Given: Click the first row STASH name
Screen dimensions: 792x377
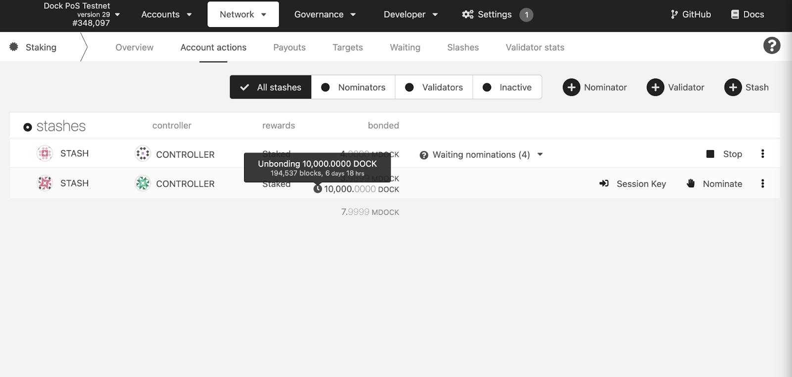Looking at the screenshot, I should (x=74, y=154).
